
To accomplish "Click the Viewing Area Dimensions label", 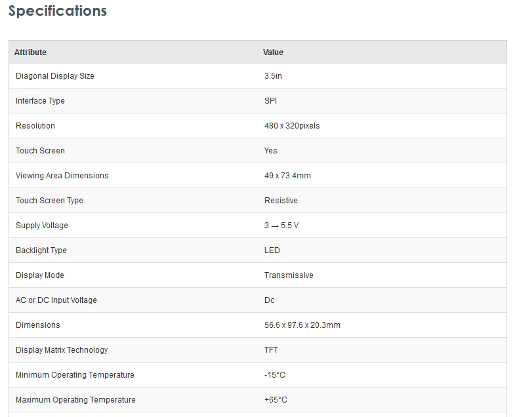I will 62,176.
